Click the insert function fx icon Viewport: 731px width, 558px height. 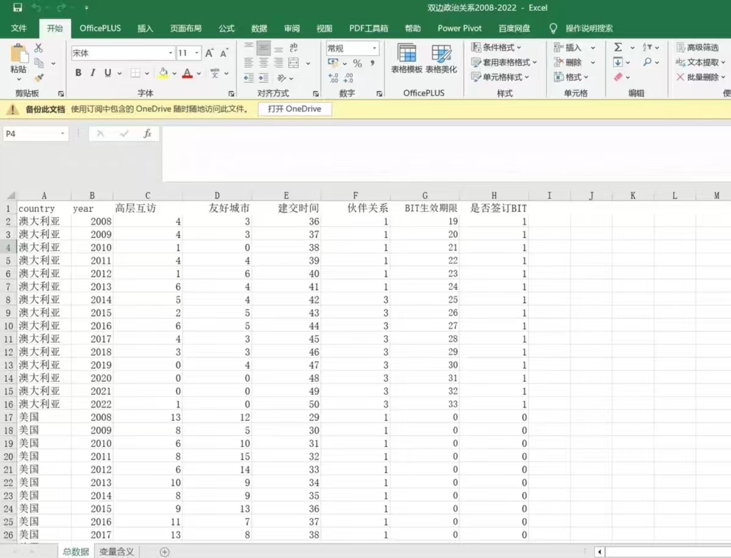[x=148, y=133]
